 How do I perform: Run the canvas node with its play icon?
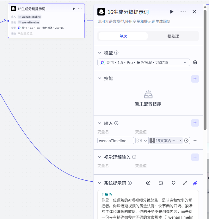pos(74,9)
